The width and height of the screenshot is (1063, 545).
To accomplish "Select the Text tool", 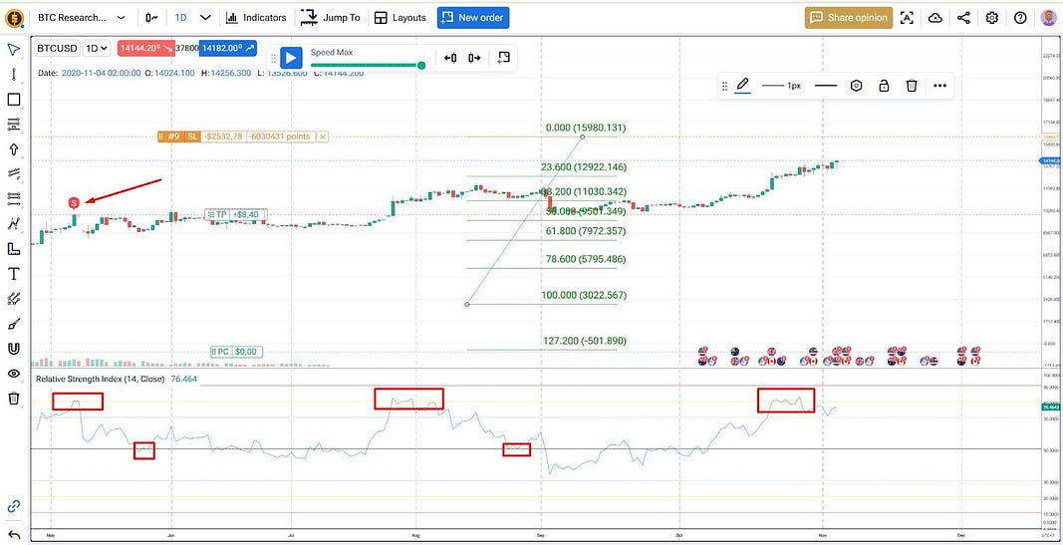I will click(14, 274).
